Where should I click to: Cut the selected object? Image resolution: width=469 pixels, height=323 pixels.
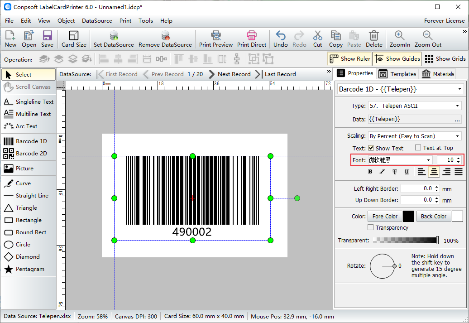318,39
